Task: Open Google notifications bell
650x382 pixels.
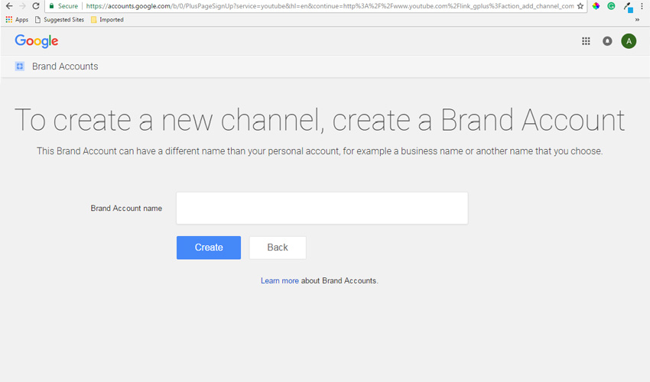Action: (x=607, y=41)
